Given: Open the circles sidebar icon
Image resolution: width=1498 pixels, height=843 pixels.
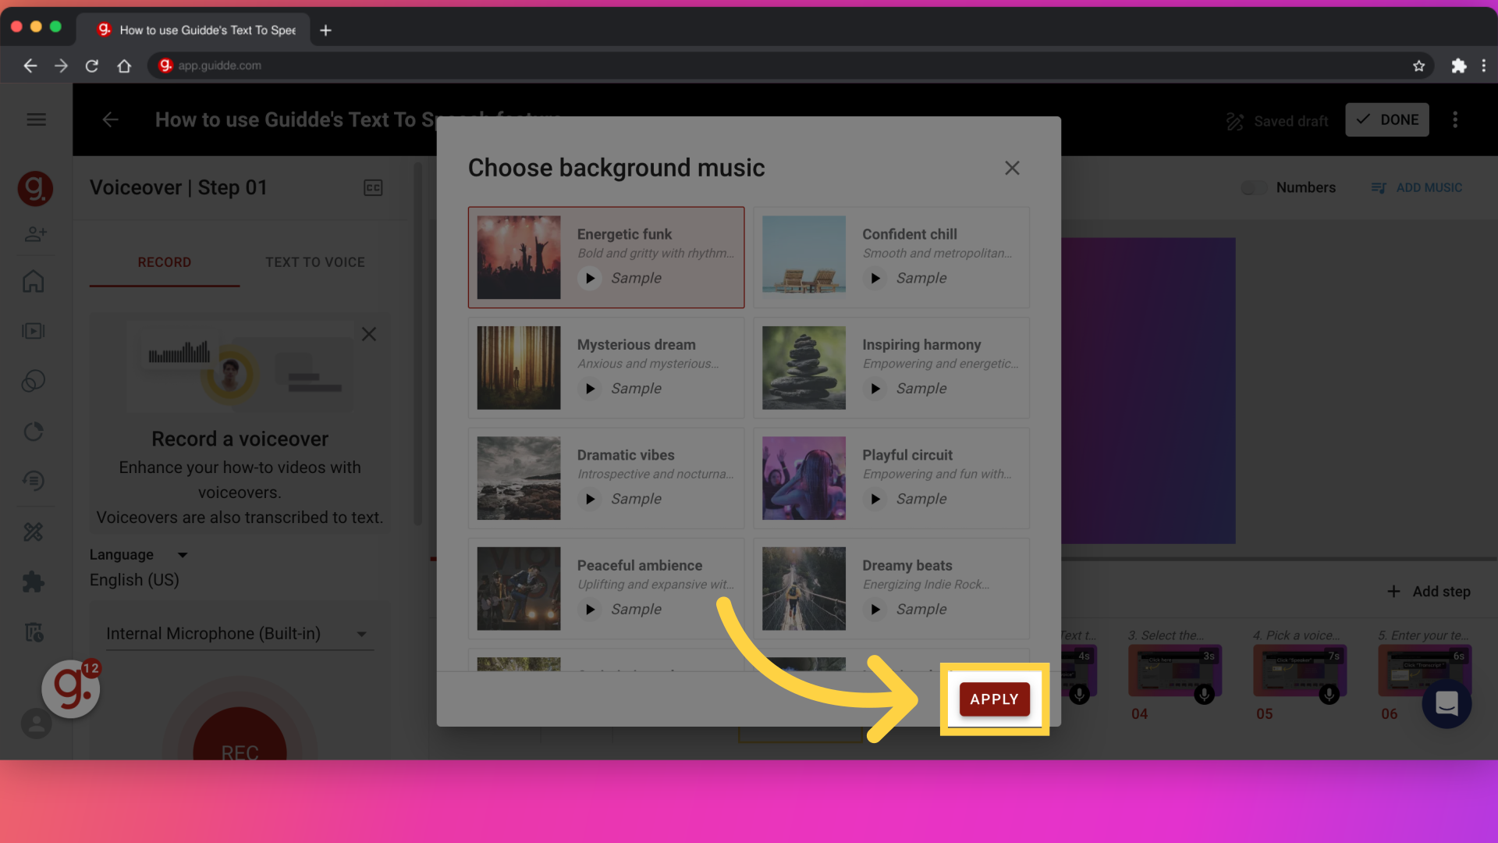Looking at the screenshot, I should tap(33, 381).
